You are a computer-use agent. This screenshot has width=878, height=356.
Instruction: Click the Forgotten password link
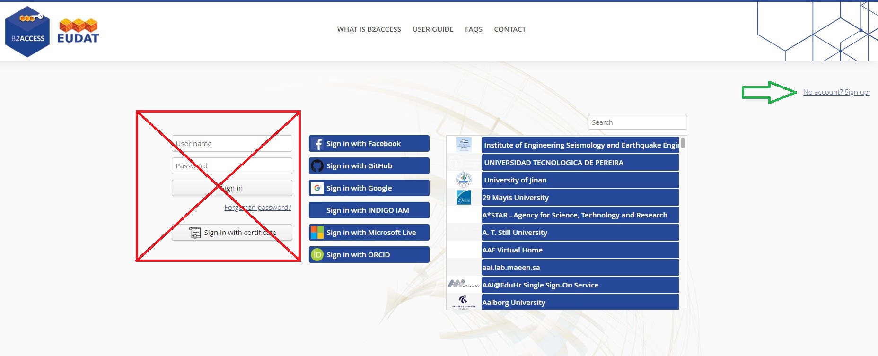coord(258,208)
